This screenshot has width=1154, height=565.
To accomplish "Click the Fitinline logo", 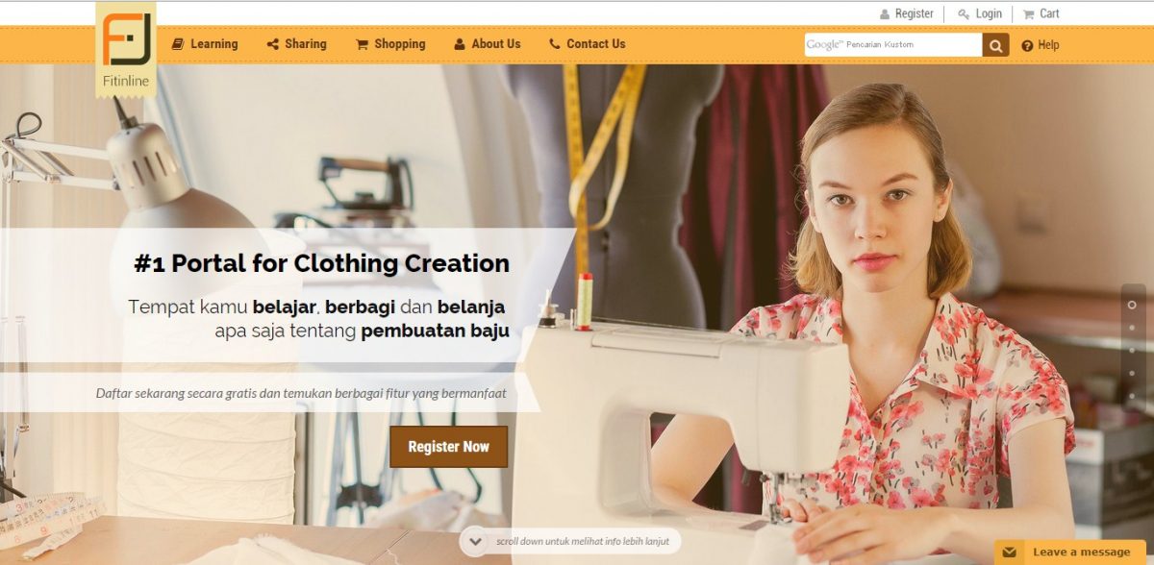I will [126, 49].
